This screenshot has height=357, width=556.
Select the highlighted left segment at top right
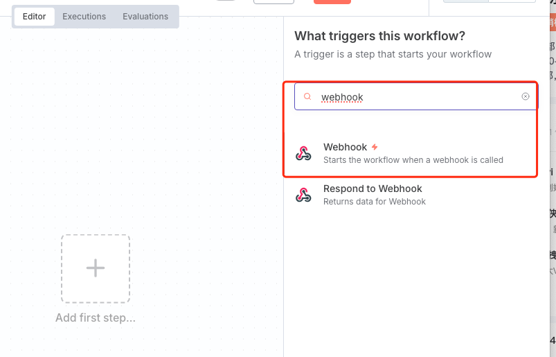(465, 1)
